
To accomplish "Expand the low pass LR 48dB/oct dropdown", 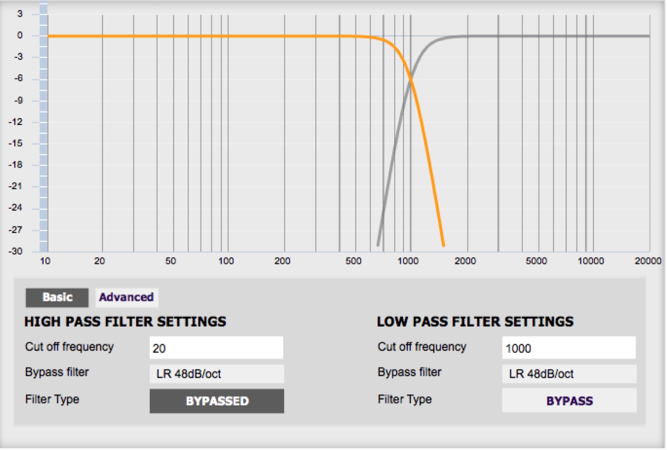I will tap(569, 374).
